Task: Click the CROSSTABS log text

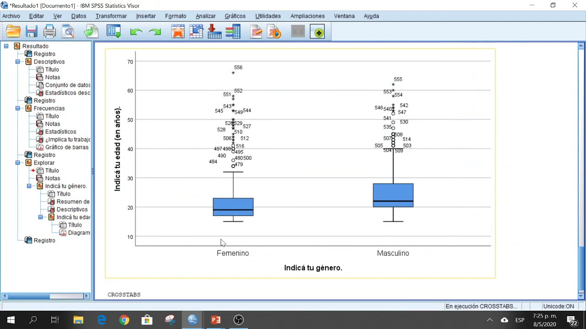Action: 124,295
